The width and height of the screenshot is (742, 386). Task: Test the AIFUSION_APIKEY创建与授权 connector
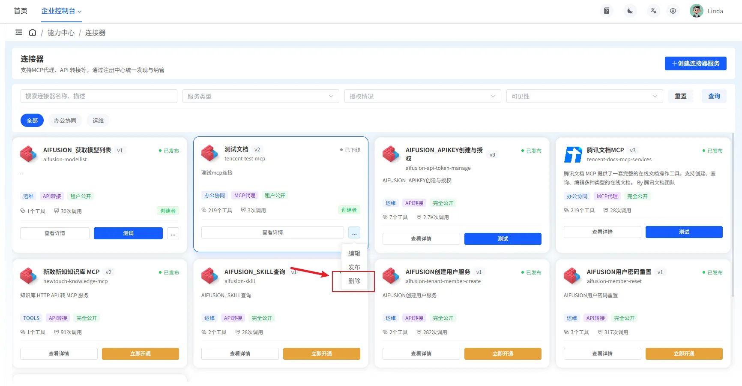(x=503, y=239)
